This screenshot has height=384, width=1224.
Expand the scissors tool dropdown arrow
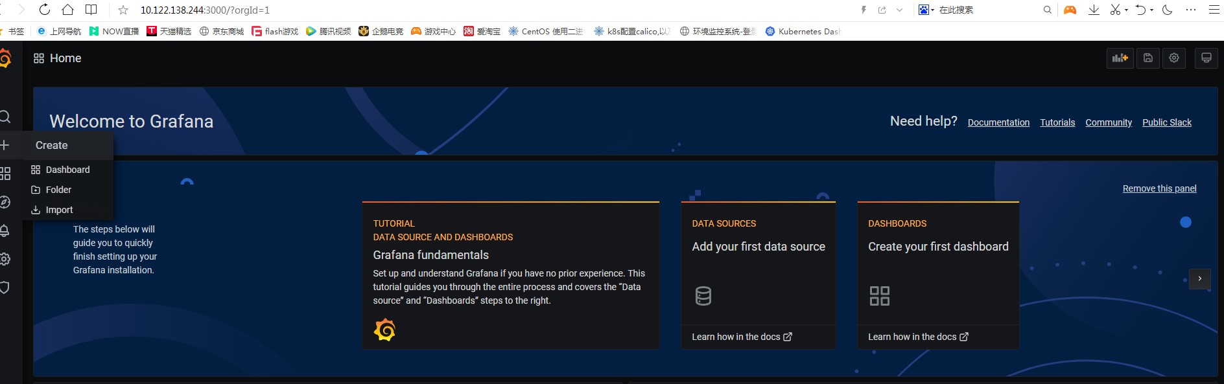tap(1126, 10)
